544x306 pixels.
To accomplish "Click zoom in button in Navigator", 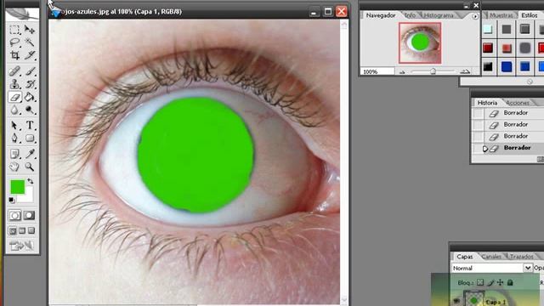I will pyautogui.click(x=465, y=71).
